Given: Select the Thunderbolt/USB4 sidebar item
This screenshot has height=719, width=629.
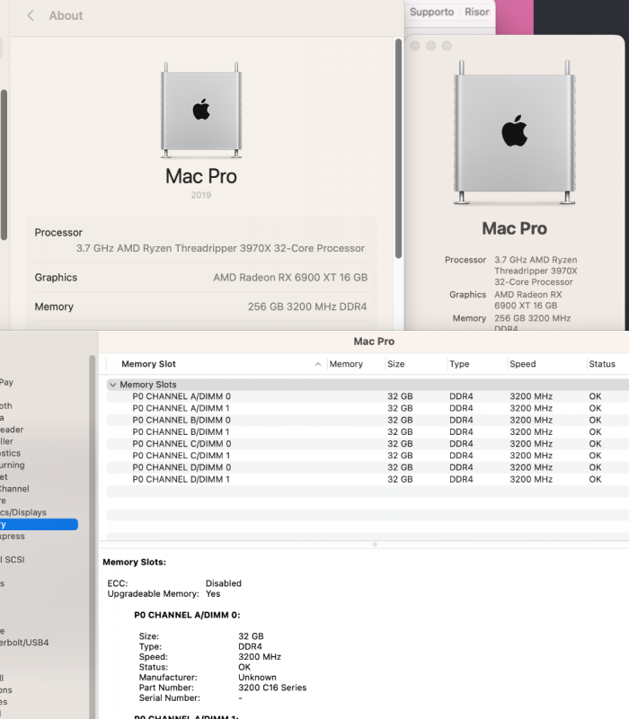Looking at the screenshot, I should coord(24,643).
